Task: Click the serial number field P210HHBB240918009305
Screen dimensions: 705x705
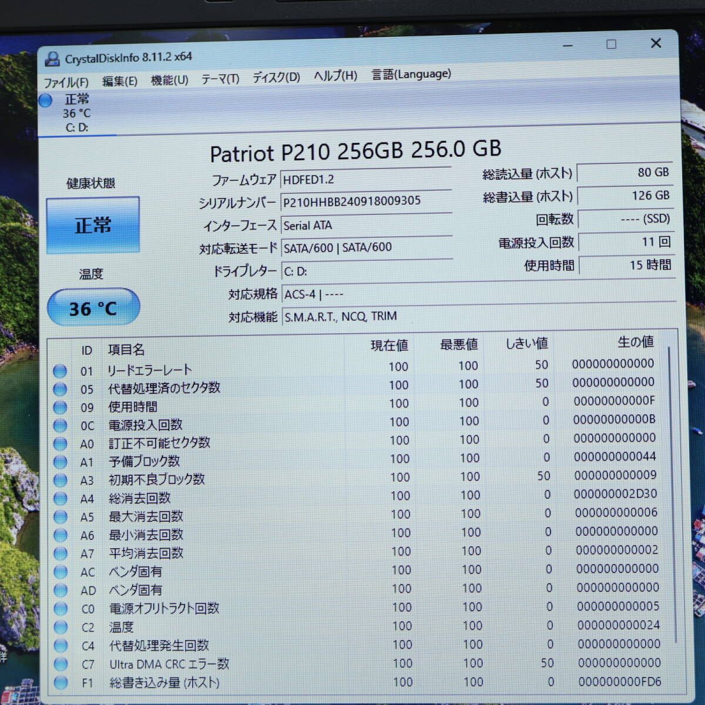Action: (365, 201)
